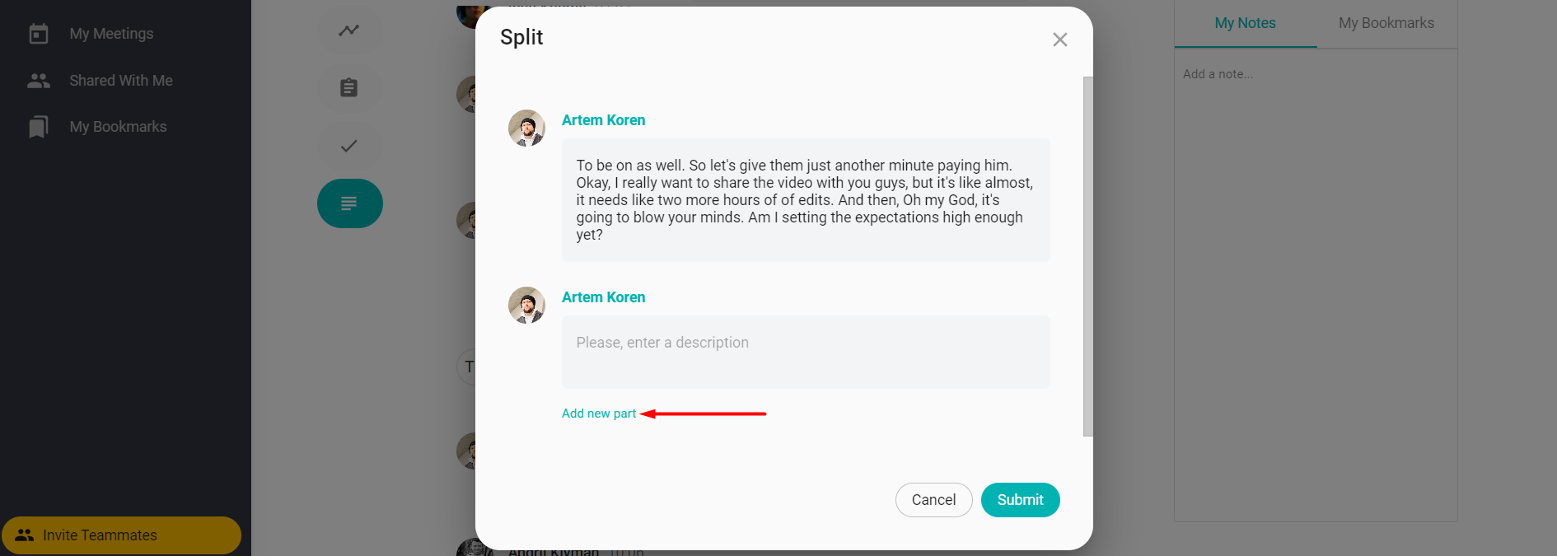Click the Invite Teammates button

point(121,535)
